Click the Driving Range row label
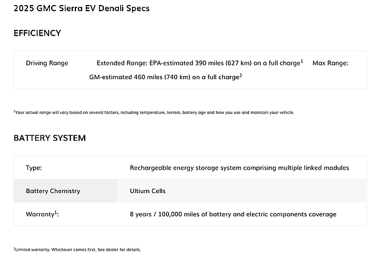Viewport: 386px width, 261px height. (47, 63)
